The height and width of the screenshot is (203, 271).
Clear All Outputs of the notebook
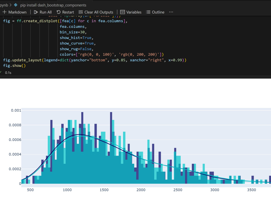pyautogui.click(x=96, y=12)
